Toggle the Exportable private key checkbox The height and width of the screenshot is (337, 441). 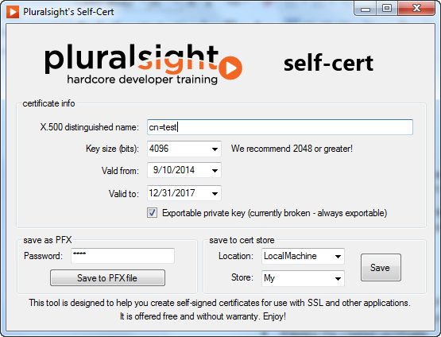click(152, 213)
